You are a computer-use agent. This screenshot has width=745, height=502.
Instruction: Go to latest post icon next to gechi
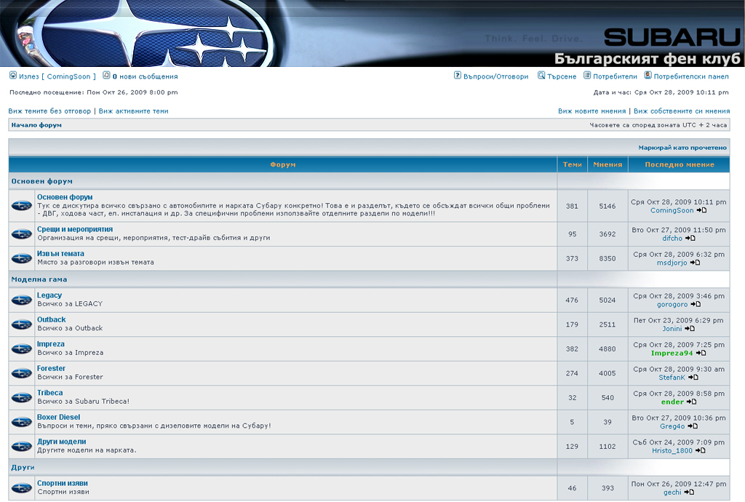689,493
